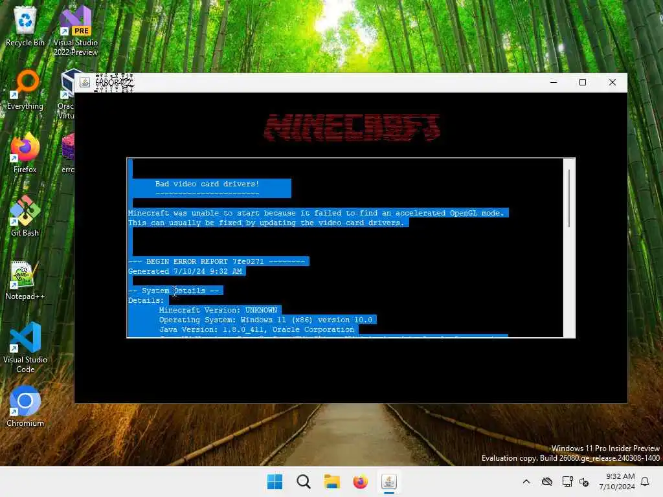
Task: Click 'This can usually be fixed' line
Action: tap(266, 223)
